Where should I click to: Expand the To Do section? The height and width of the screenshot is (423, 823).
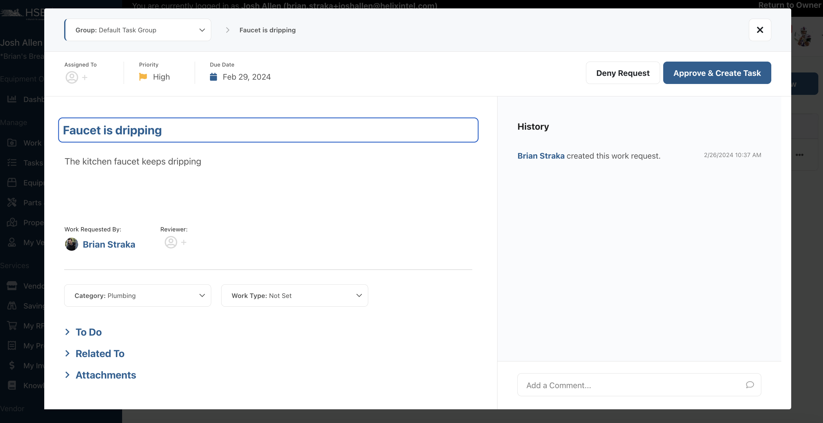click(x=83, y=332)
